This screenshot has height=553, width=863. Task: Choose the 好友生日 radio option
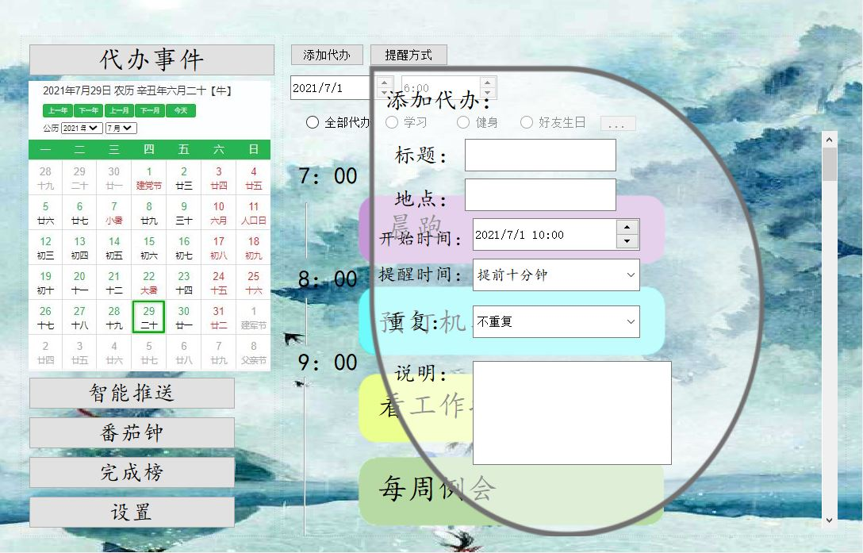(553, 122)
